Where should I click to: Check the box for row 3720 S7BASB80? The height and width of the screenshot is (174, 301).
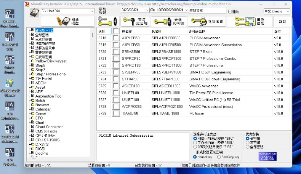pos(116,52)
